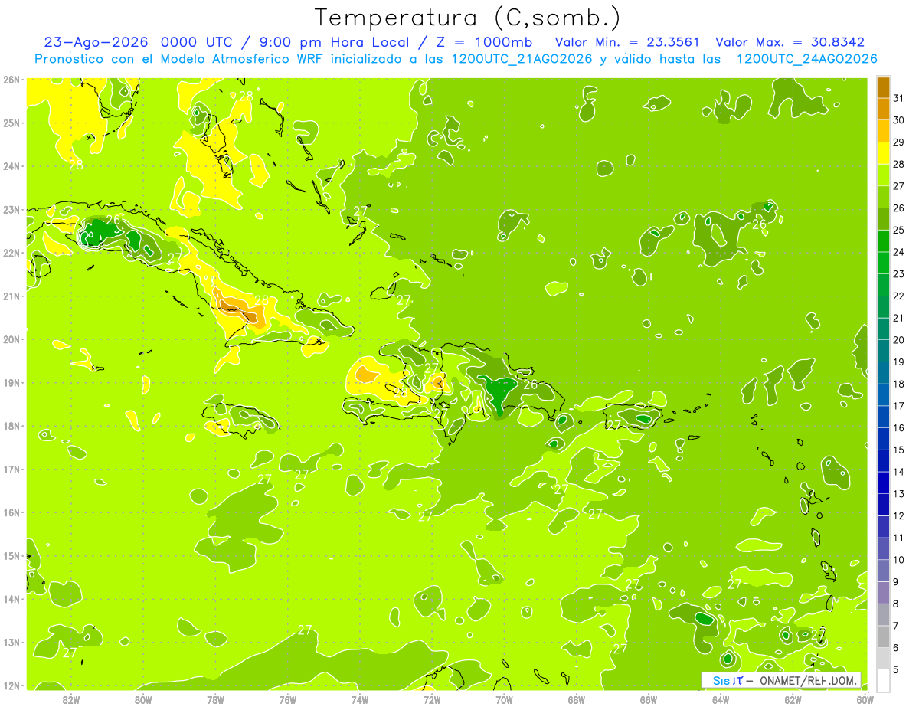Click the ONAMET/REP.DOM. credit label
Viewport: 919px width, 710px height.
808,680
